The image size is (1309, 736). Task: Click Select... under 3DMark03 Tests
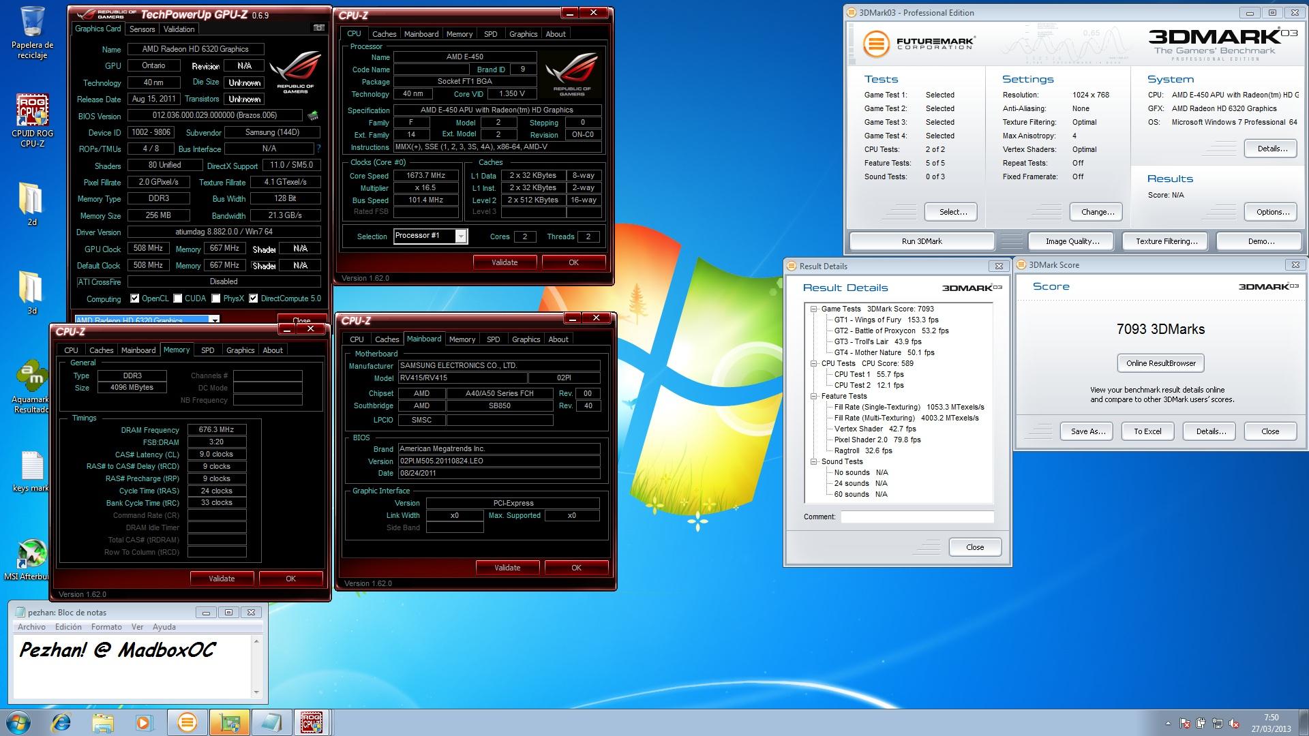point(951,212)
